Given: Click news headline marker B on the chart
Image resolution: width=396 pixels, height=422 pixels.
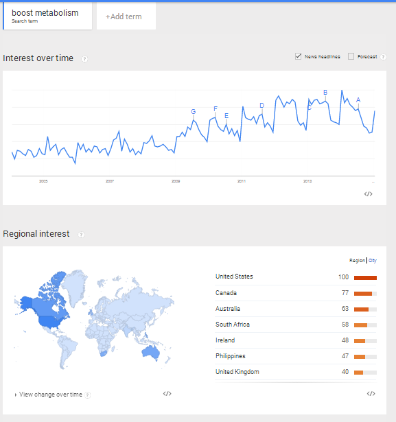Looking at the screenshot, I should pos(325,93).
